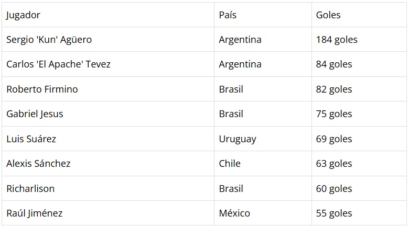Select Carlos 'El Apache' Tevez name
409x227 pixels.
[x=58, y=64]
